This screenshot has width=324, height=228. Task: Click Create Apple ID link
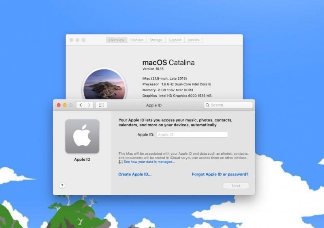[x=135, y=174]
